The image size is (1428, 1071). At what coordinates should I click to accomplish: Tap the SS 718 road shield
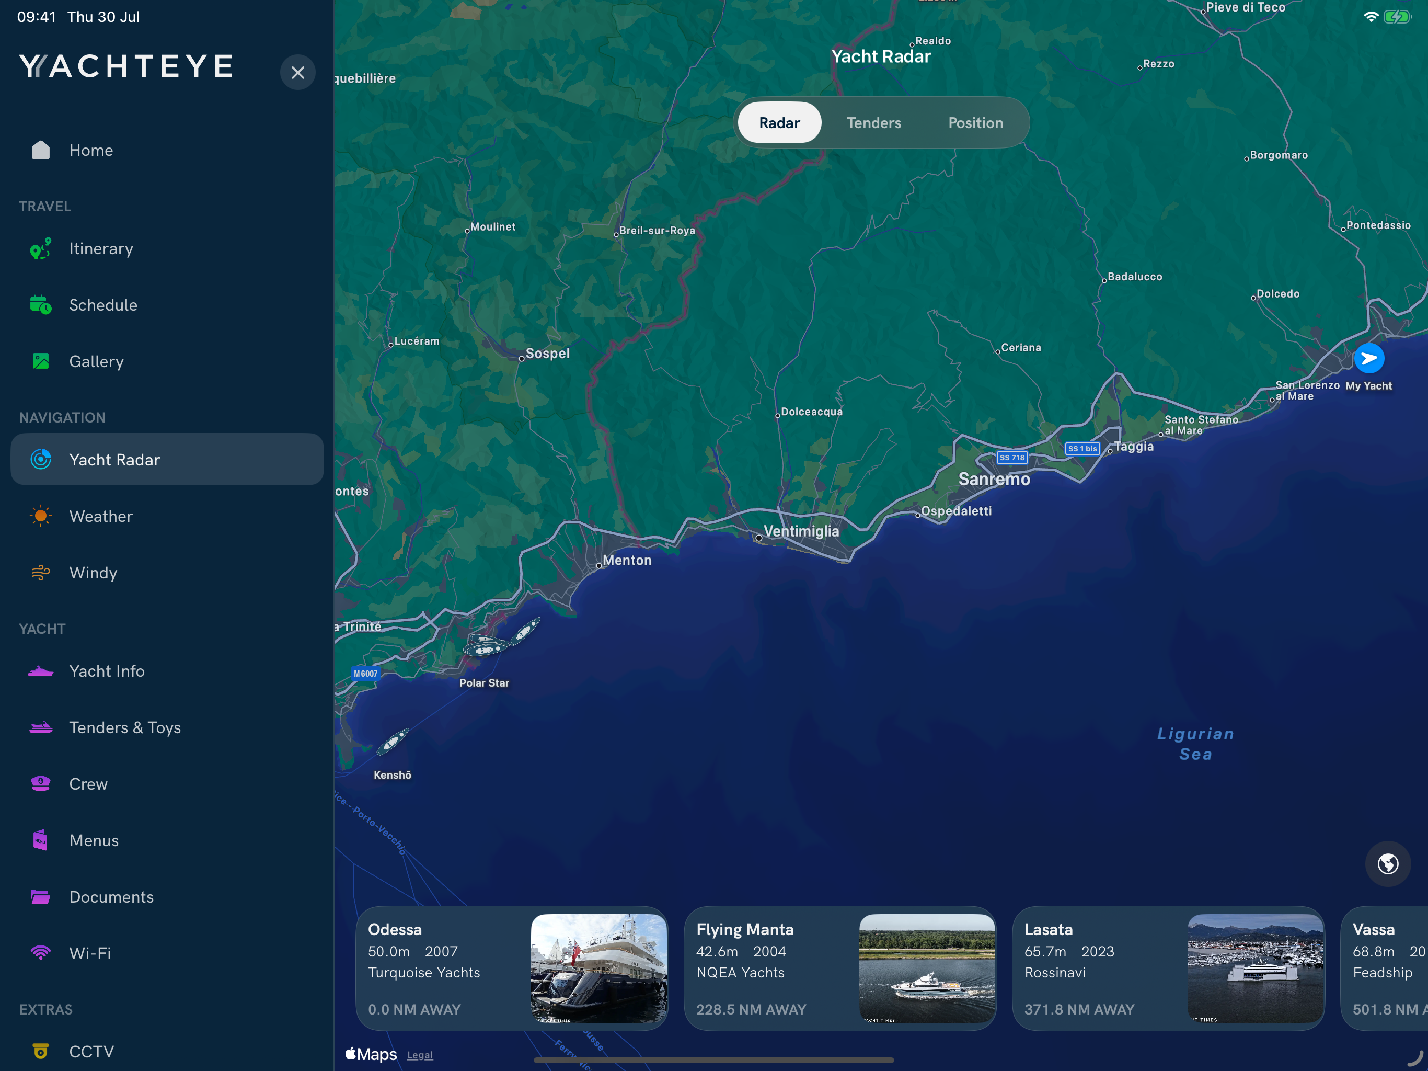point(1011,458)
